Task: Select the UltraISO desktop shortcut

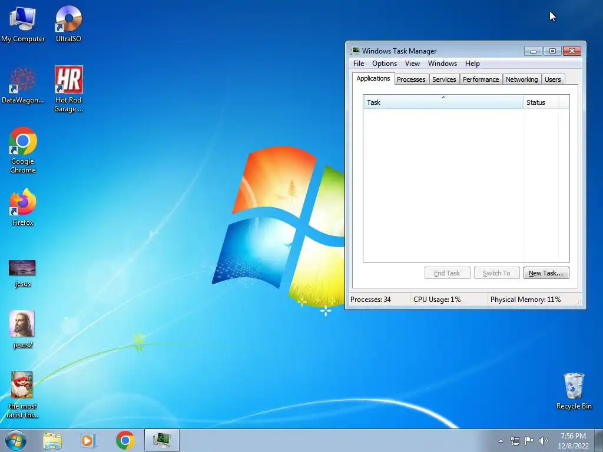Action: point(68,24)
